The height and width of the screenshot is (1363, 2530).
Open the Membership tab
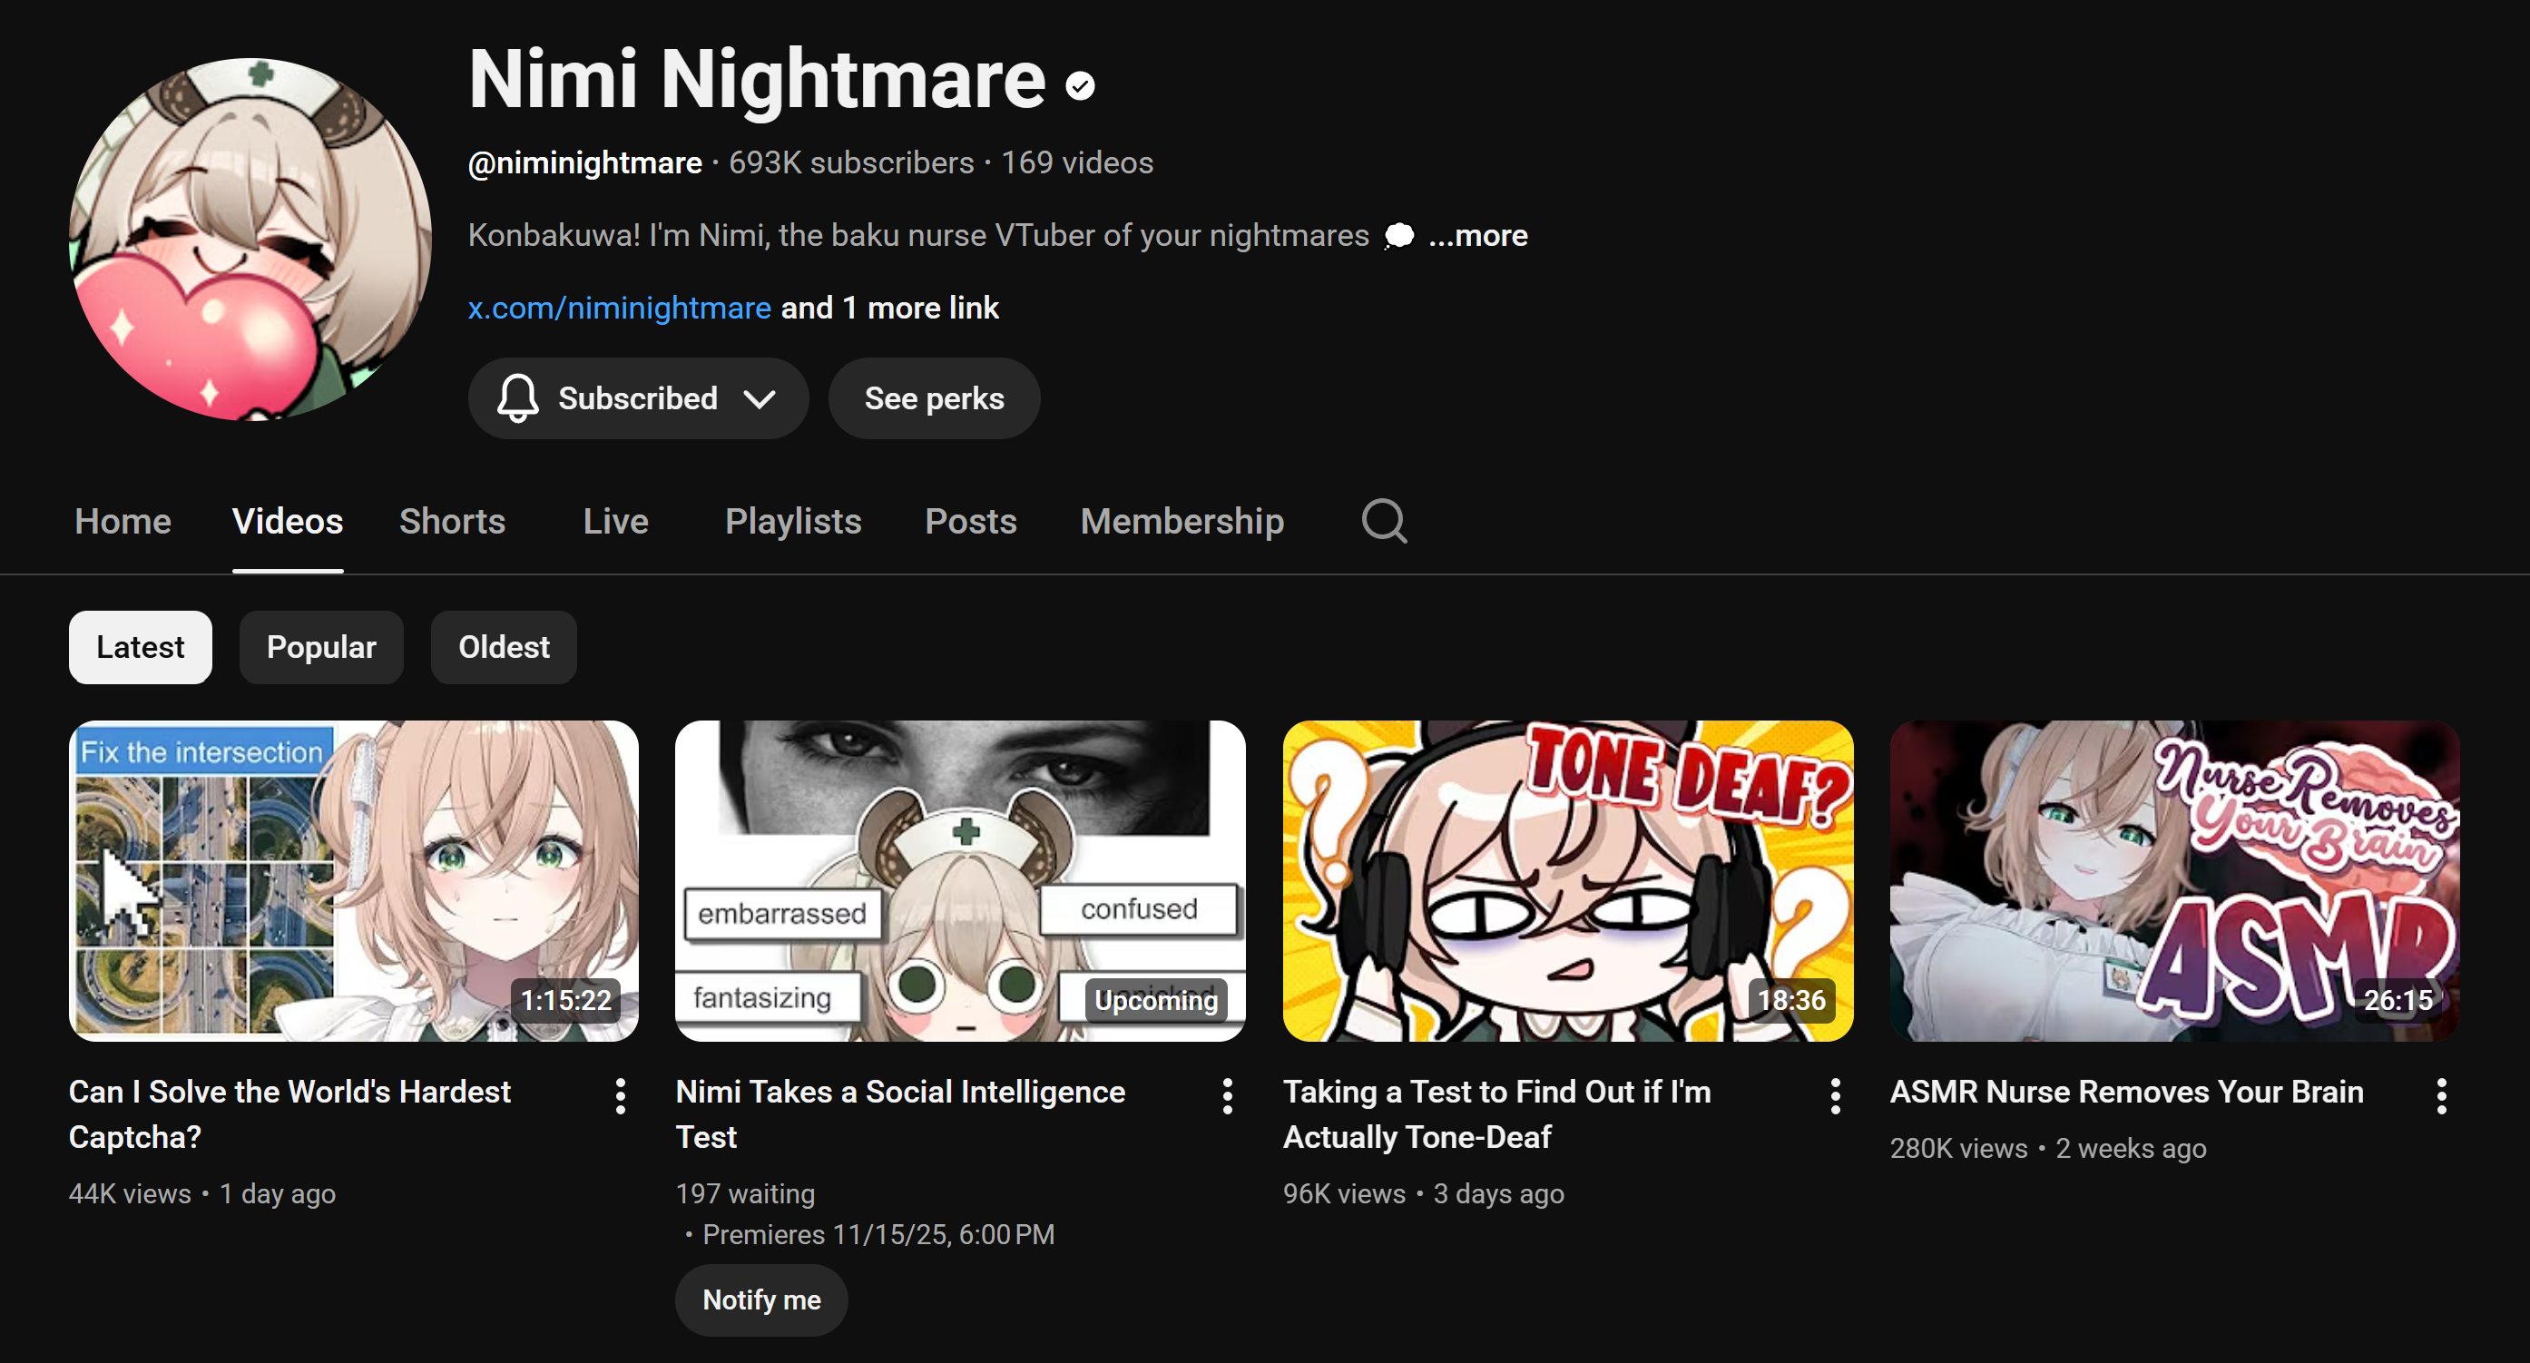point(1182,521)
